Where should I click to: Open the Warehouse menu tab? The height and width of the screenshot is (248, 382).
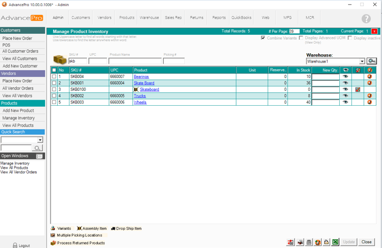coord(149,18)
